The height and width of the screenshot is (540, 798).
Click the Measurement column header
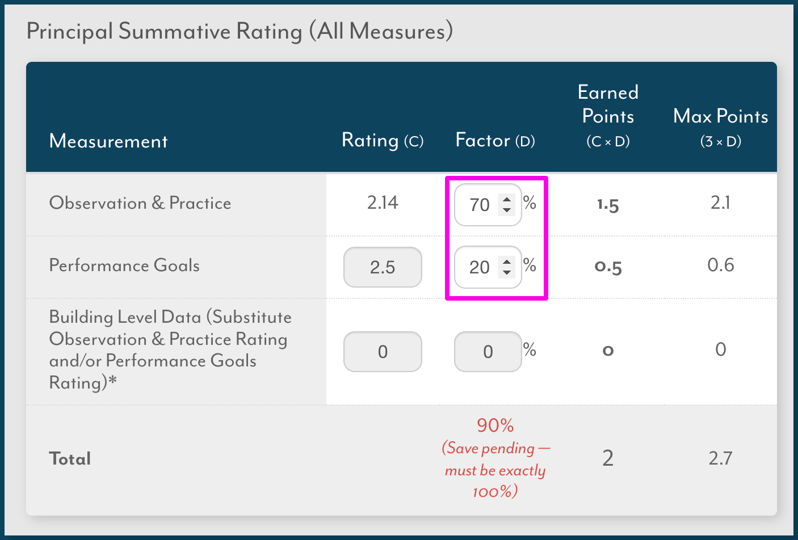click(x=108, y=141)
